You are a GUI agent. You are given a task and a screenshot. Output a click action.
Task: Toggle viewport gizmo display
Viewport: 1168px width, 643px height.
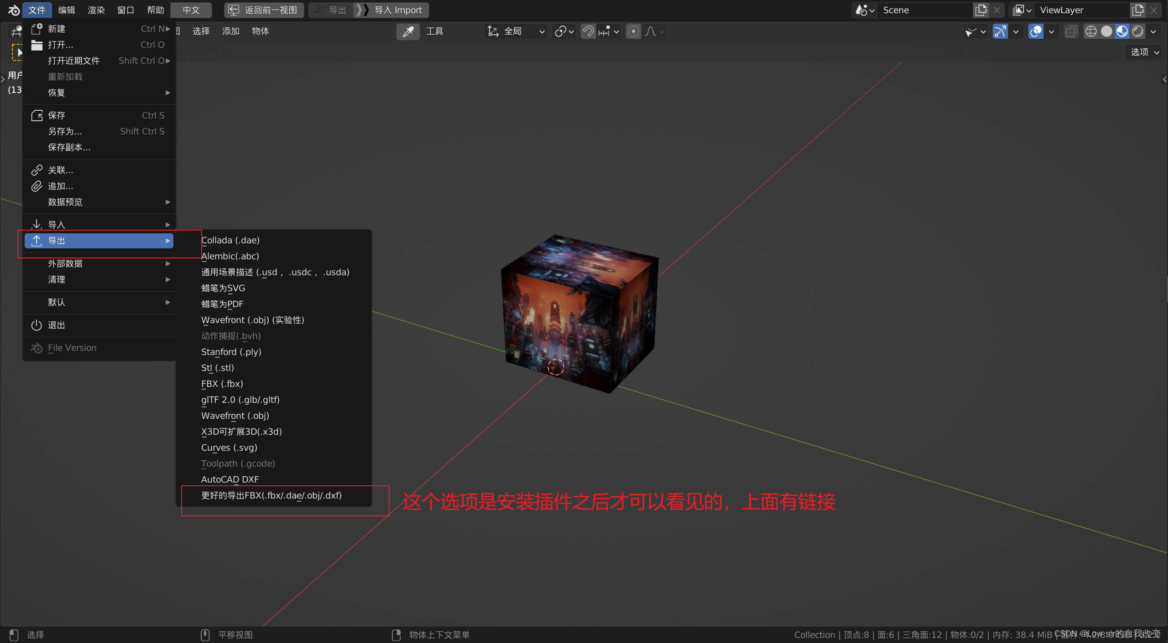pos(1000,31)
